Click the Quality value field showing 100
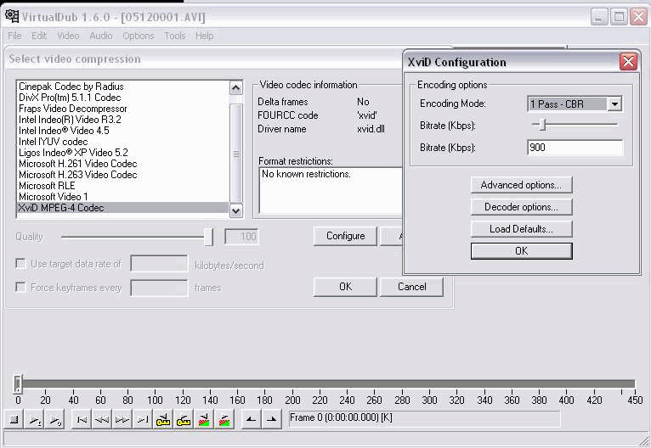 tap(241, 237)
